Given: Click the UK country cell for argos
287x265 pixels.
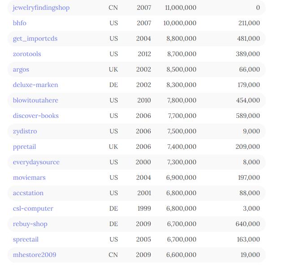Looking at the screenshot, I should (x=113, y=70).
